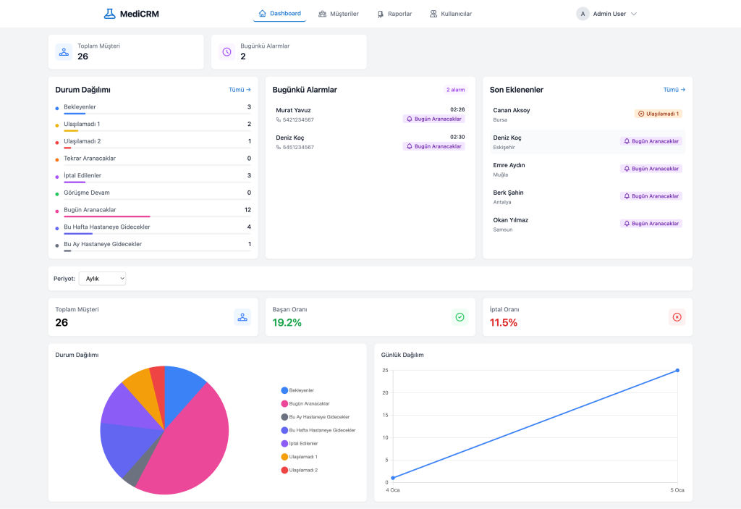This screenshot has height=509, width=741.
Task: Click Tümü link in Durum Dağılımı panel
Action: point(240,90)
